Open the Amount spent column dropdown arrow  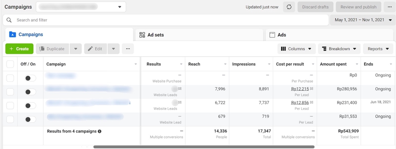(357, 64)
